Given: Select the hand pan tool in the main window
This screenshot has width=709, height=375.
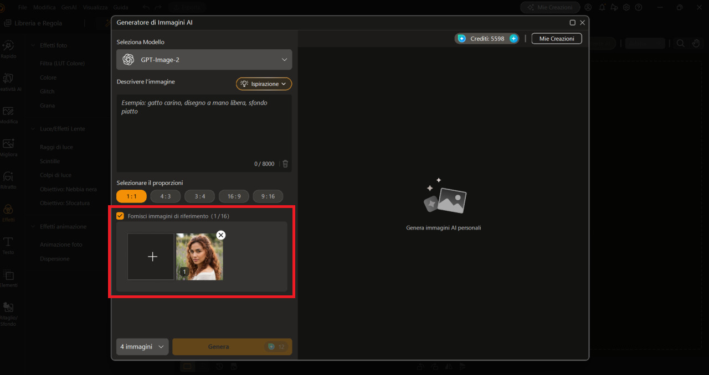Looking at the screenshot, I should tap(696, 43).
